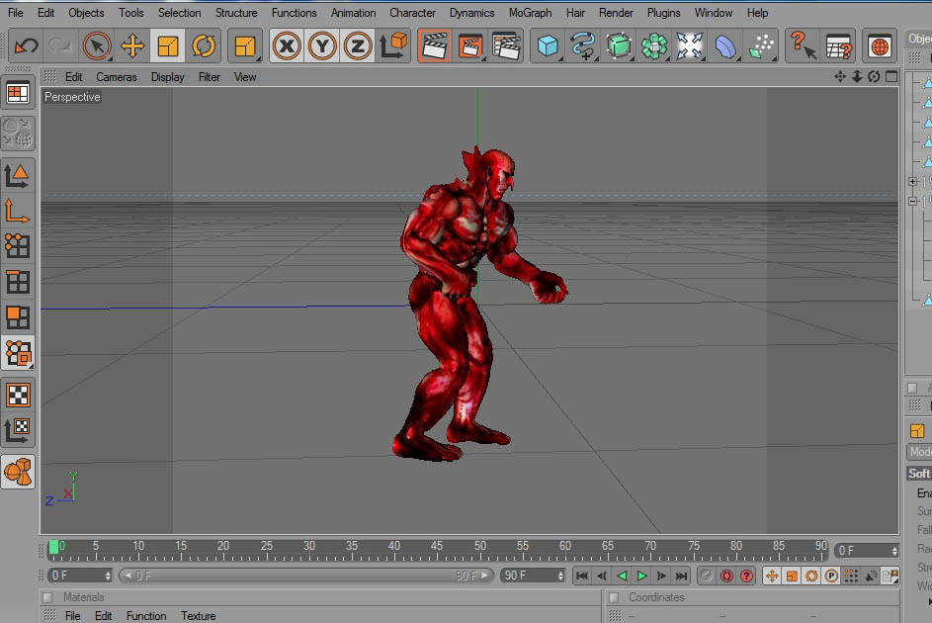Select the Scale tool
Viewport: 932px width, 623px height.
168,45
